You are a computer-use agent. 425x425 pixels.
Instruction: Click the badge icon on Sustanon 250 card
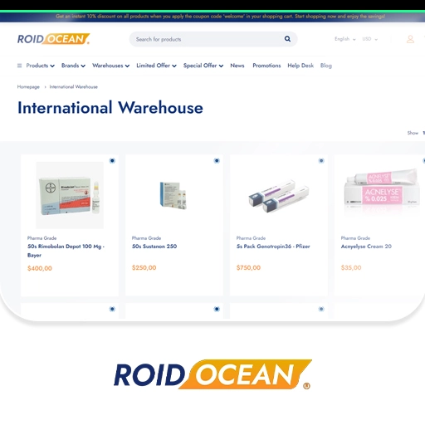click(x=217, y=161)
